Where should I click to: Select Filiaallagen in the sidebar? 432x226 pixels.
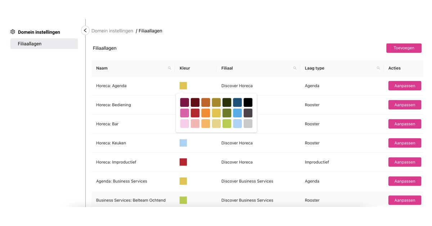pos(44,44)
